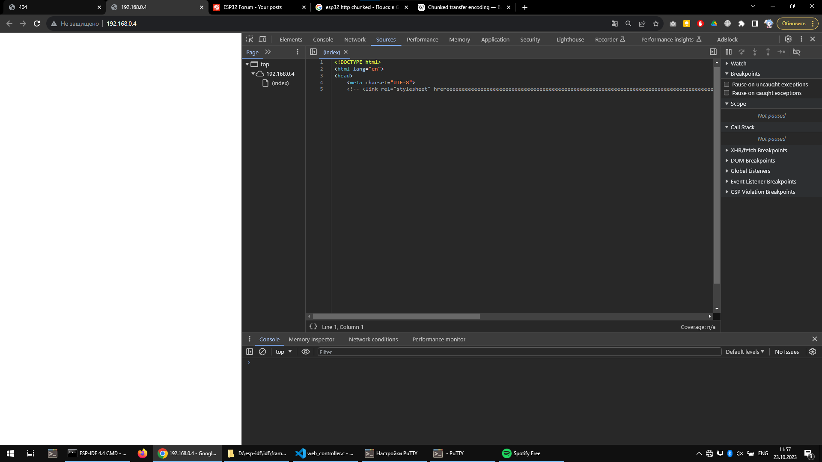Switch to ESP32 Forum browser tab
The image size is (822, 462).
[259, 7]
